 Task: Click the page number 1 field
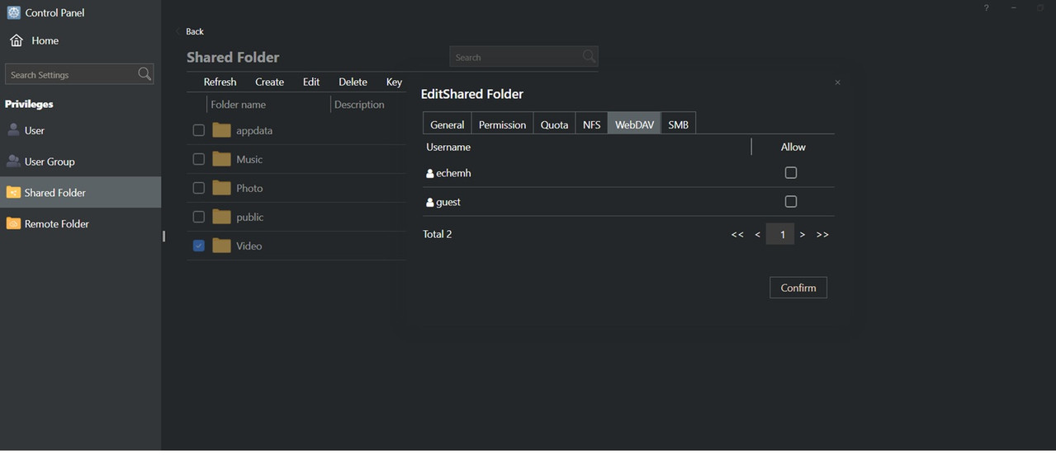pos(780,234)
